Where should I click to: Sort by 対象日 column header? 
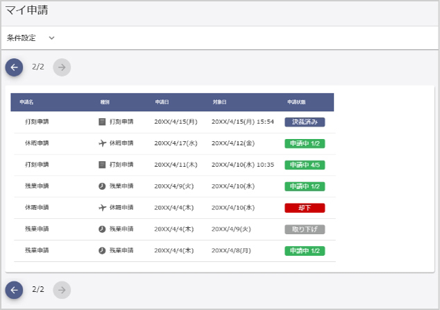pos(219,102)
